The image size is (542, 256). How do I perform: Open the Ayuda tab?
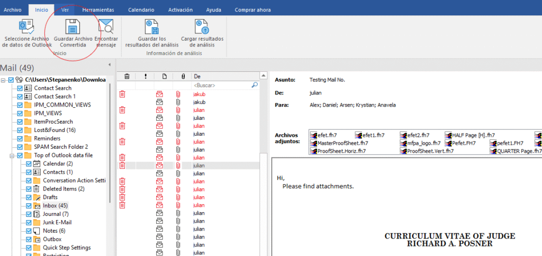click(214, 10)
